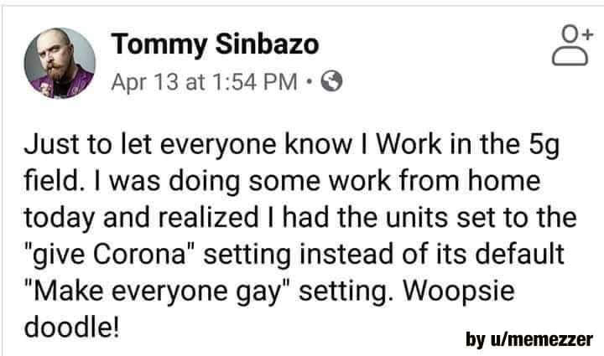Click the word "default" in the post
604x356 pixels.
(x=519, y=254)
